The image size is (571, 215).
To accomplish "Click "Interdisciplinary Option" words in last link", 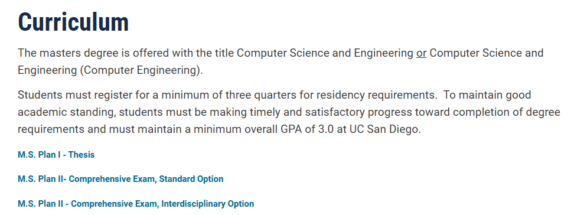I will tap(208, 204).
